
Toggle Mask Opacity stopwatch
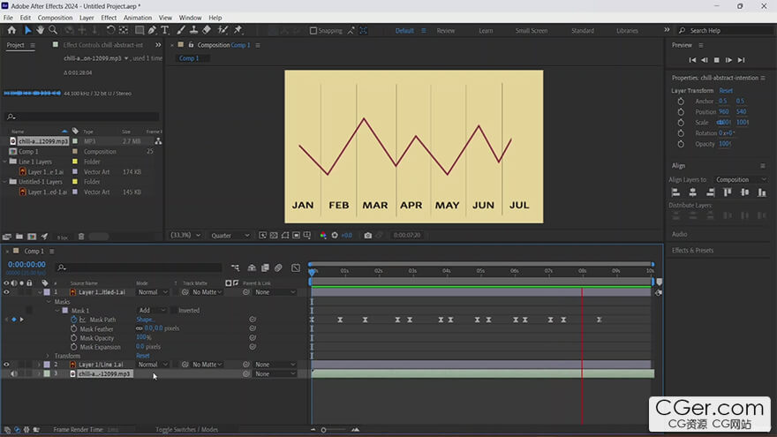(x=74, y=338)
